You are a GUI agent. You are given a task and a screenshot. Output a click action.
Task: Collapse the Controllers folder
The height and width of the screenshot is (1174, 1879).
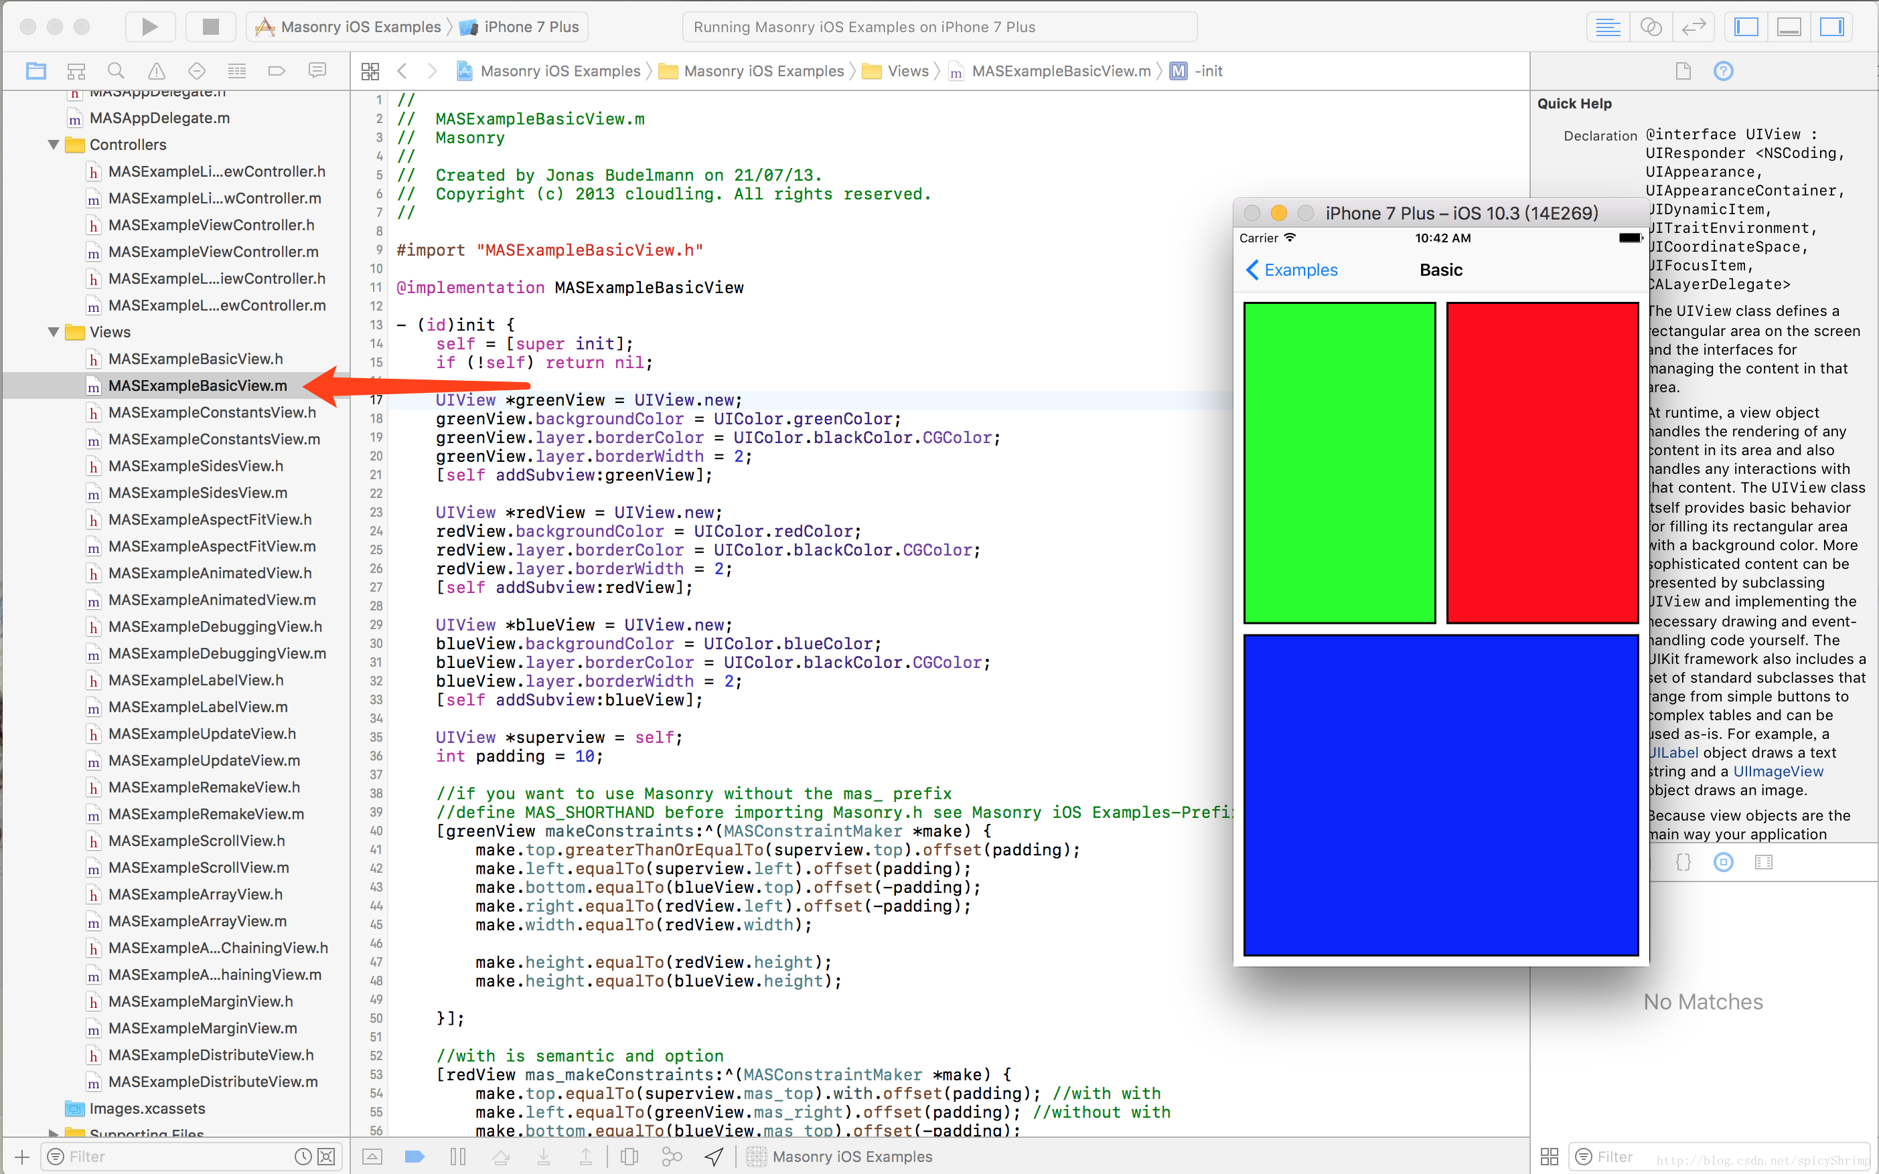click(54, 145)
